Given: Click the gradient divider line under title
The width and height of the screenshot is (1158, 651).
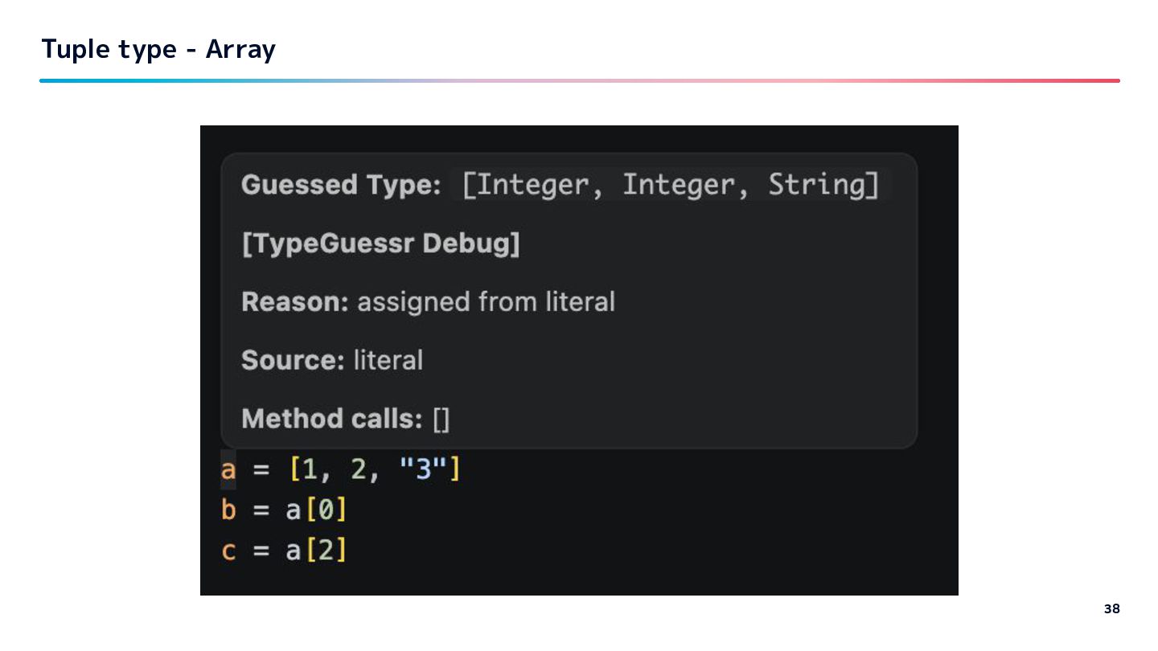Looking at the screenshot, I should [579, 80].
